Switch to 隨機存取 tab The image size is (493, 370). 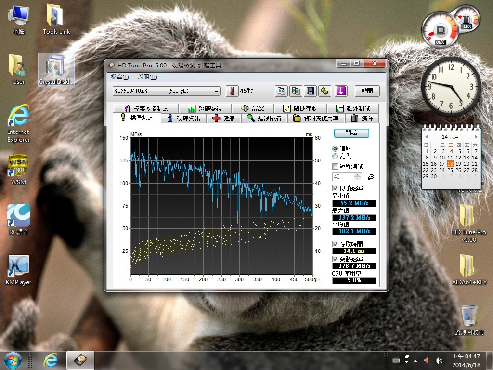point(300,108)
